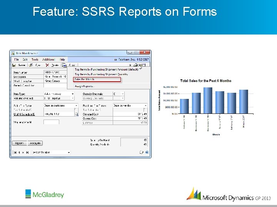This screenshot has height=207, width=277.
Task: Click the Item Number input field
Action: [55, 72]
